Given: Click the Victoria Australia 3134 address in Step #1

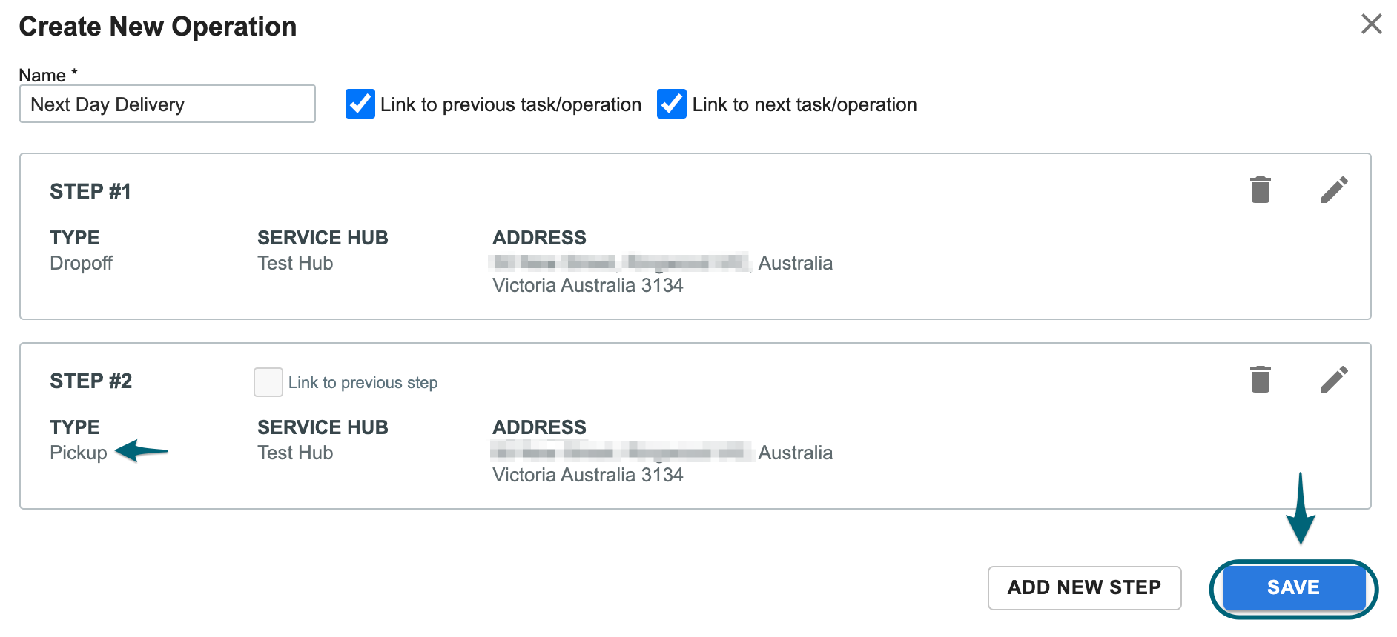Looking at the screenshot, I should pyautogui.click(x=588, y=285).
